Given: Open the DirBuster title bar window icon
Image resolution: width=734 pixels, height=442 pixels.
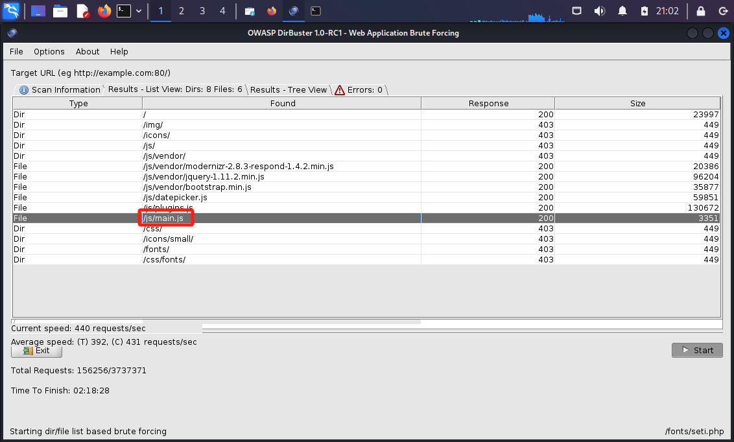Looking at the screenshot, I should coord(12,33).
